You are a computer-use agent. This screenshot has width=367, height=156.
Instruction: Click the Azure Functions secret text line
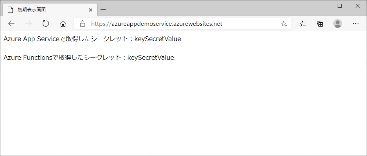point(89,57)
